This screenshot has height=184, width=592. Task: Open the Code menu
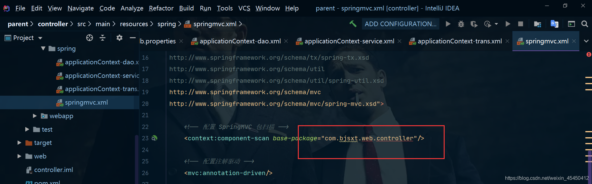(107, 8)
